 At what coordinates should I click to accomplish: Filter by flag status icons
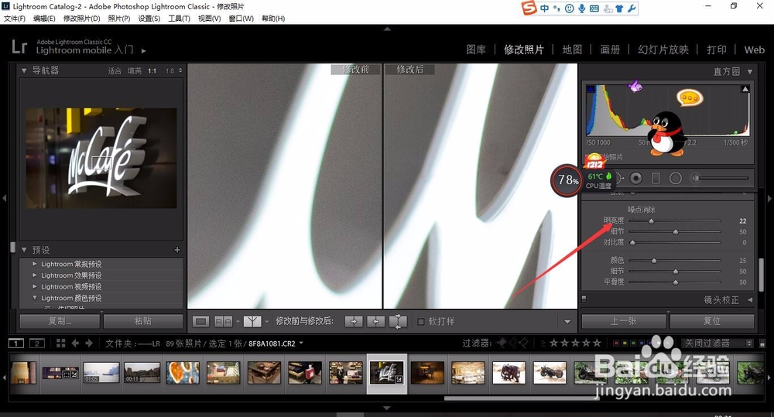click(512, 343)
